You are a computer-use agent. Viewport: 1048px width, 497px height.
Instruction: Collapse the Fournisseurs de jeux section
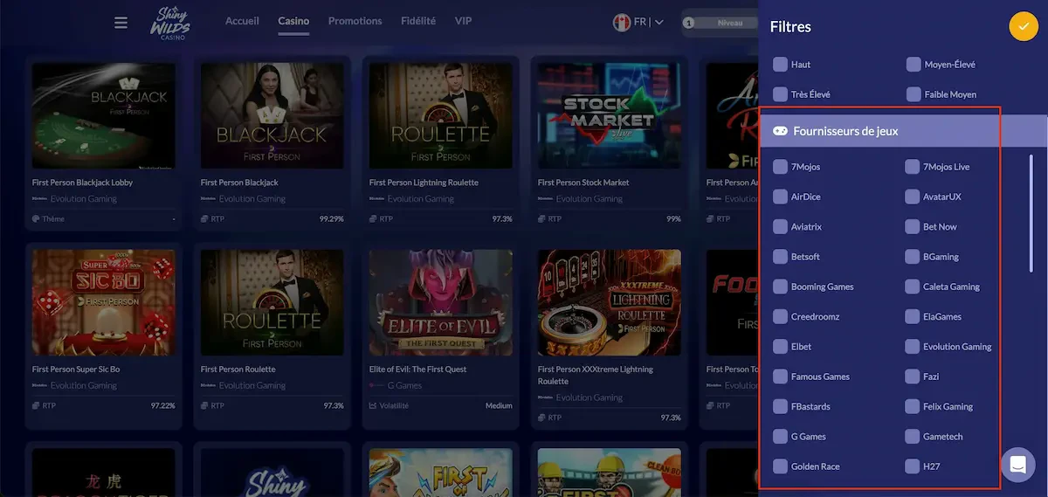pos(880,131)
